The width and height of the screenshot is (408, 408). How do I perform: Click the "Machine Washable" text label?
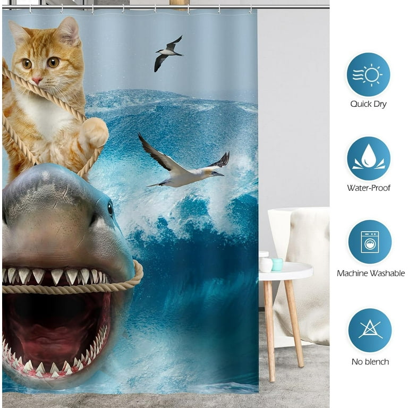(x=370, y=273)
